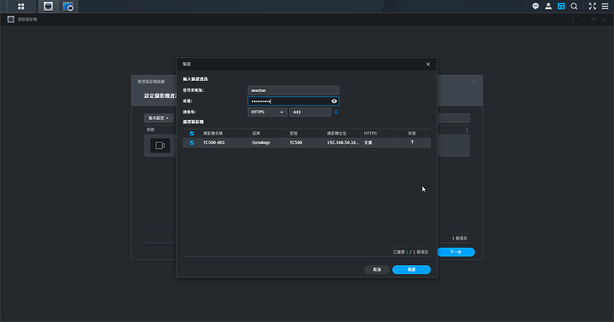Click the help question mark of IP Camera window
Screen dimensions: 614x322
(x=573, y=20)
